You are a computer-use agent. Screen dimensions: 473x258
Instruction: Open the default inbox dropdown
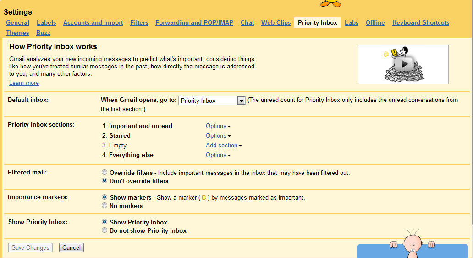[212, 101]
